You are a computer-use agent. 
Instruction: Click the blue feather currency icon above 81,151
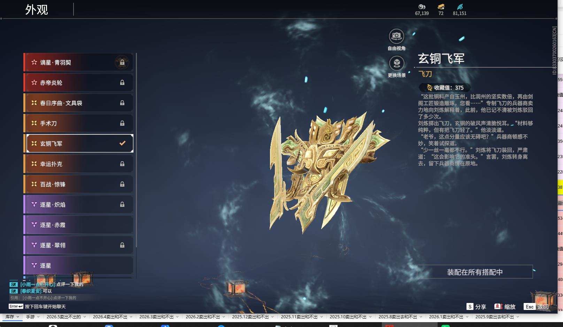[x=460, y=7]
